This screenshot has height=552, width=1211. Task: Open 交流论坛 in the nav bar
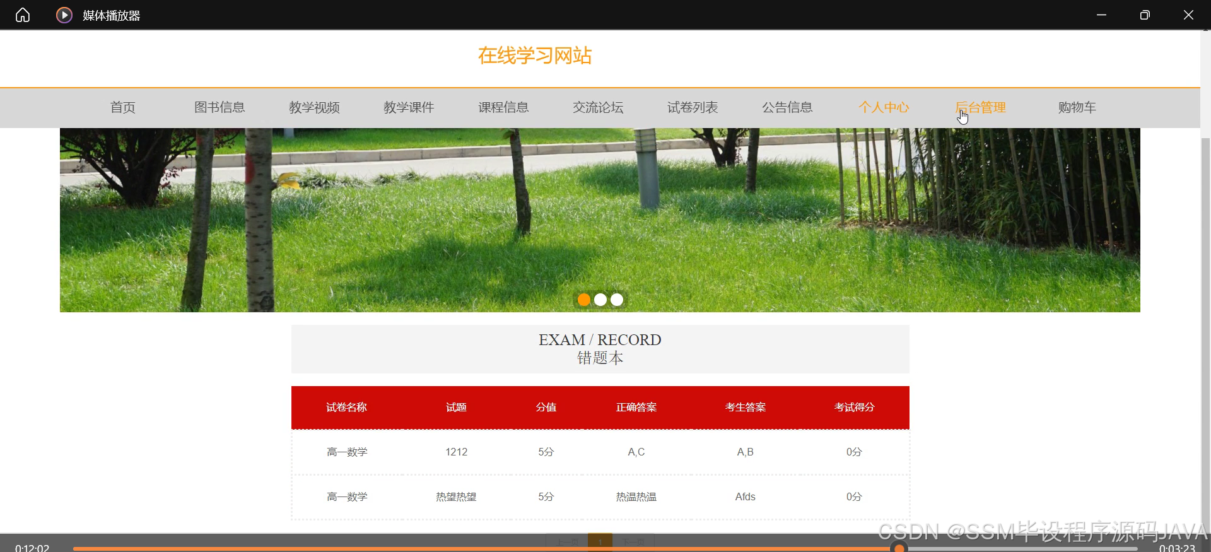(598, 107)
